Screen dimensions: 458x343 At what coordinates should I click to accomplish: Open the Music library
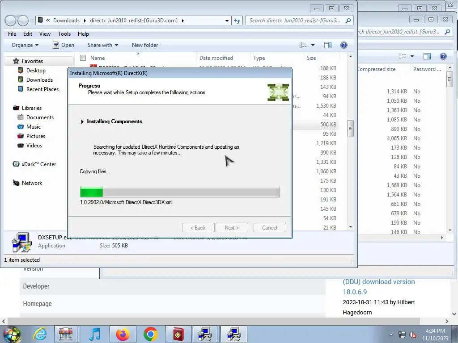[33, 126]
